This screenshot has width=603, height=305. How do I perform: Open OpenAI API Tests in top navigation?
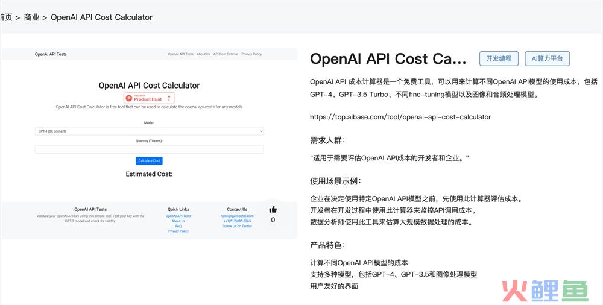[180, 54]
